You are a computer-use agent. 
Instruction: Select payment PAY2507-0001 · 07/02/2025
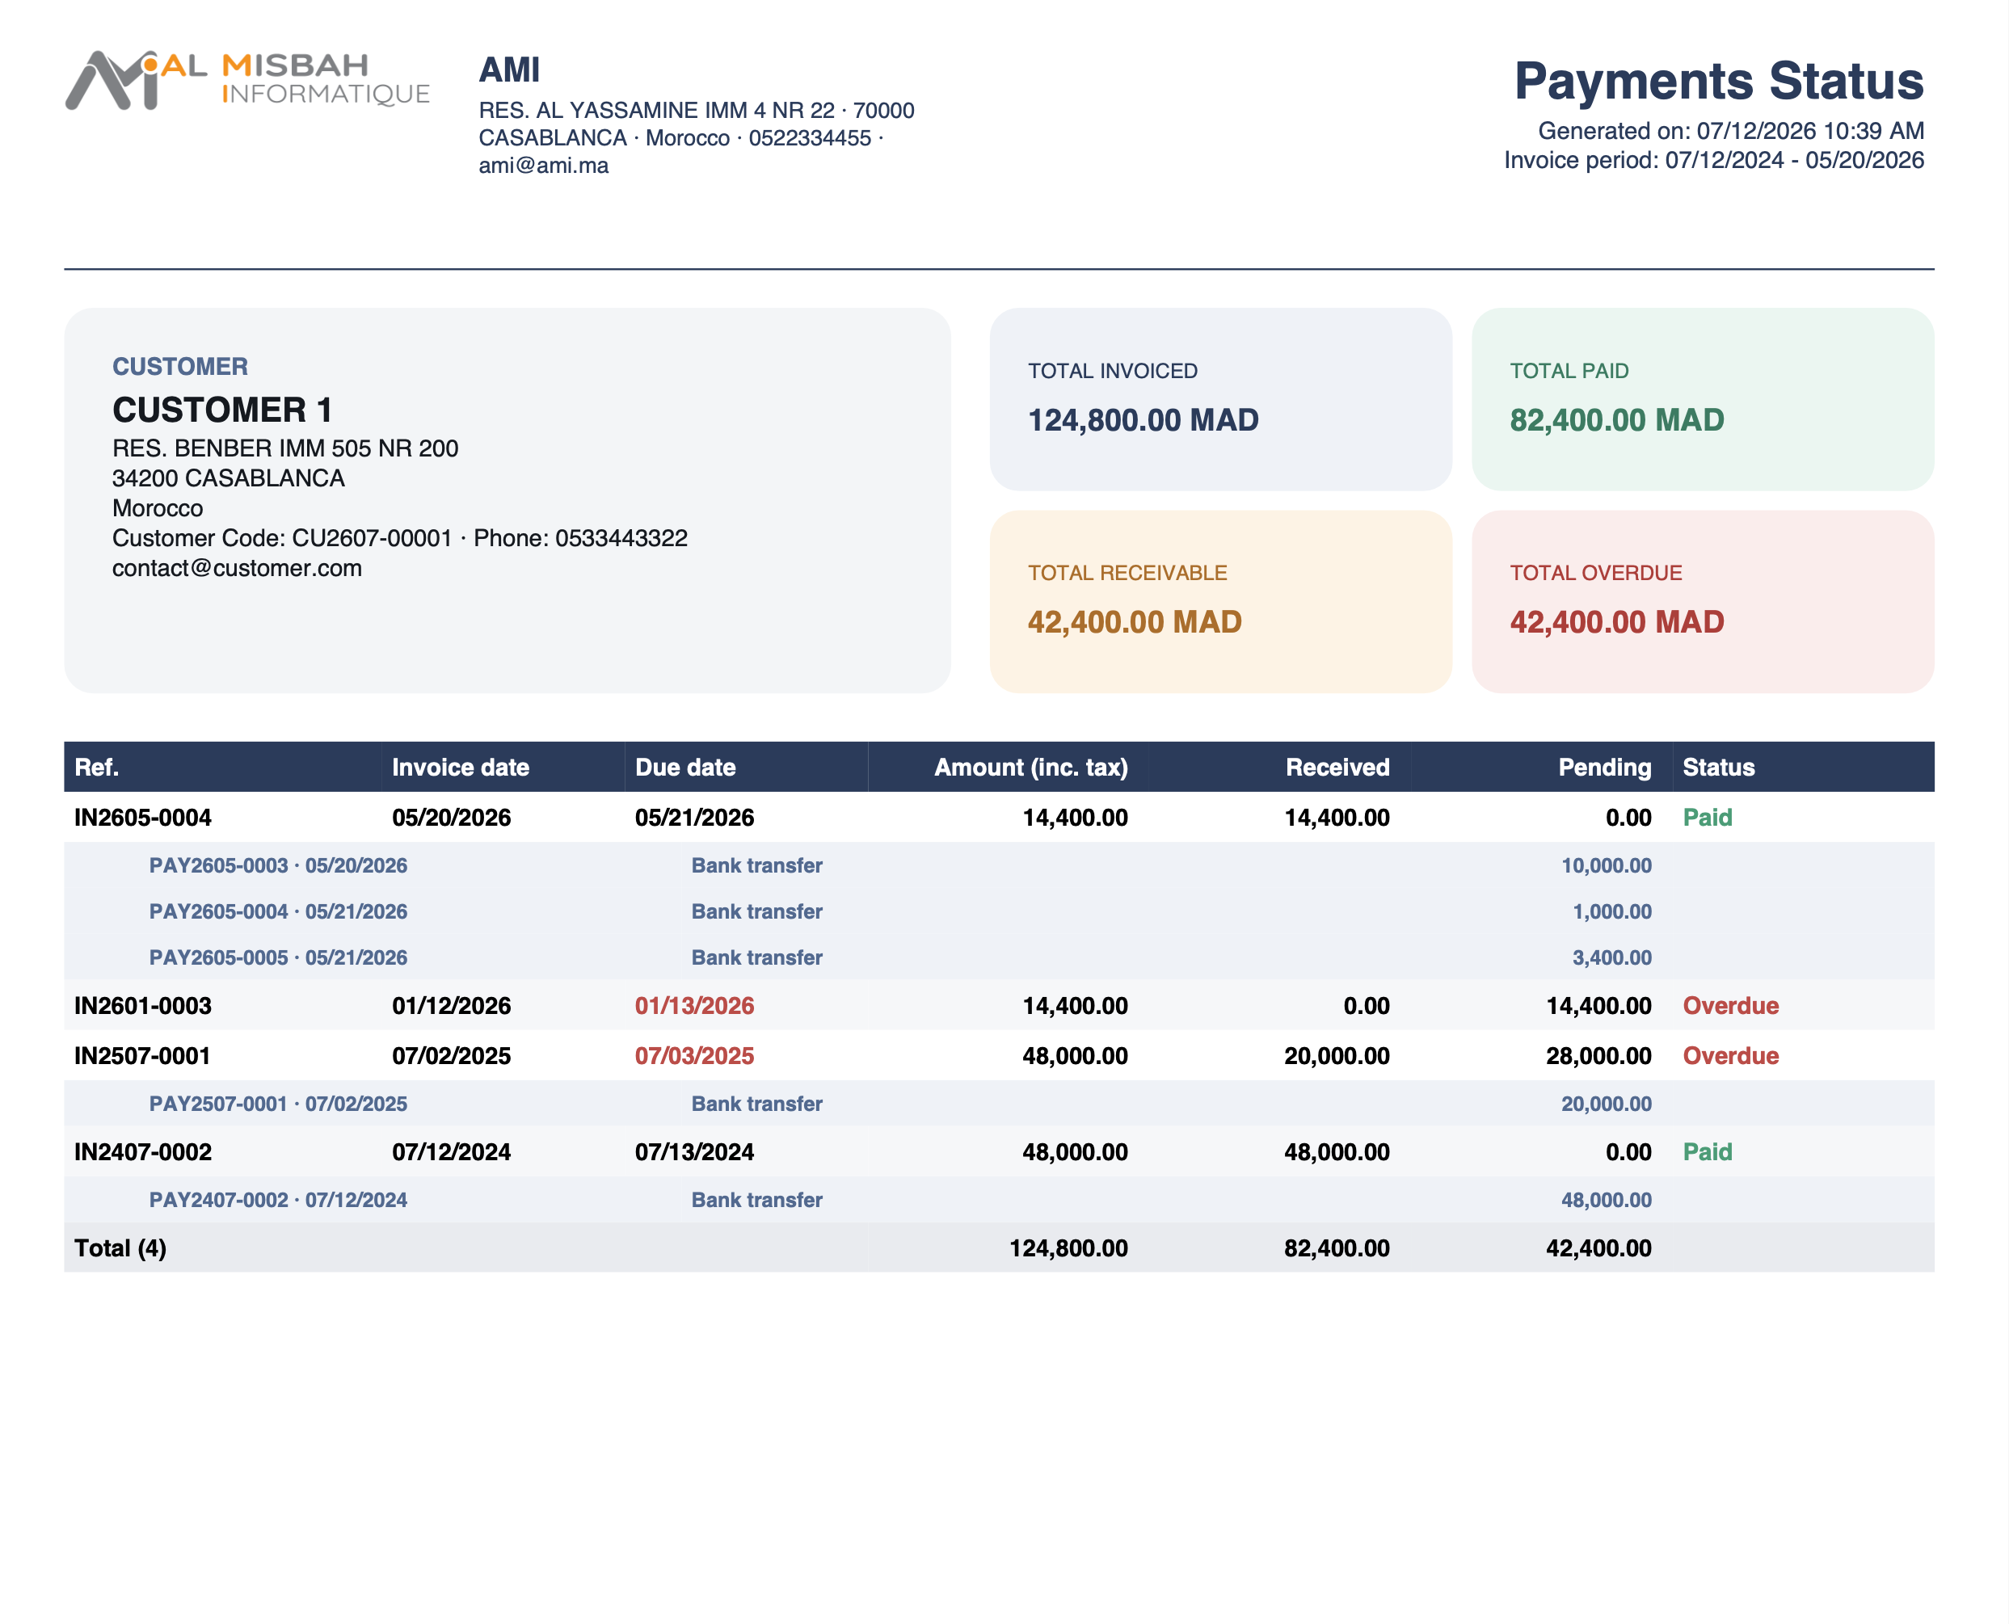(x=278, y=1104)
